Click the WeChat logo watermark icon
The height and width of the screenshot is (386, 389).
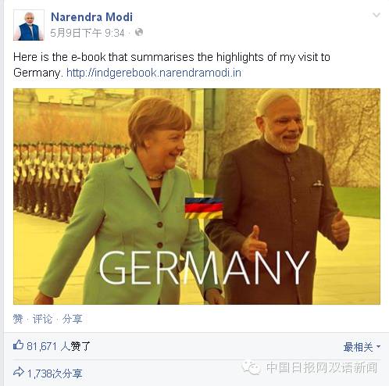point(251,367)
